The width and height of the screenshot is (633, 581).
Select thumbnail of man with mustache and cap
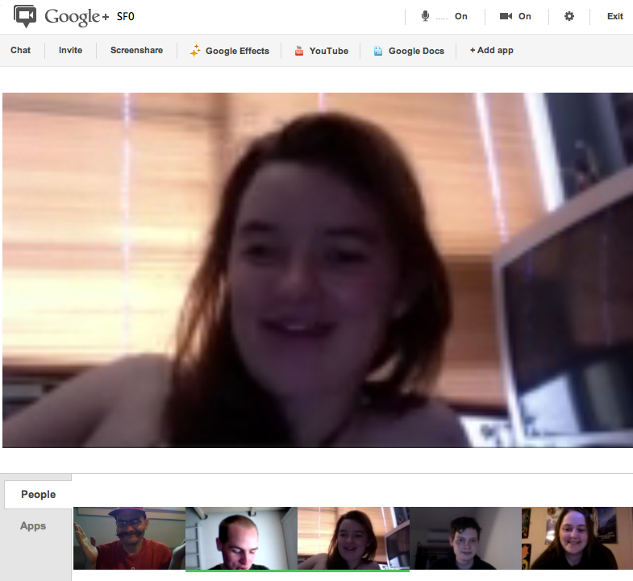pos(129,538)
